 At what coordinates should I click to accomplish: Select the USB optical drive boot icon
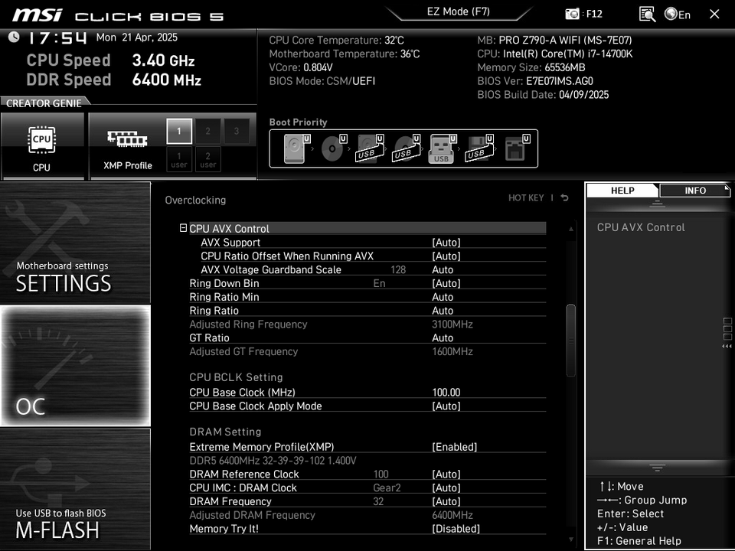tap(407, 148)
